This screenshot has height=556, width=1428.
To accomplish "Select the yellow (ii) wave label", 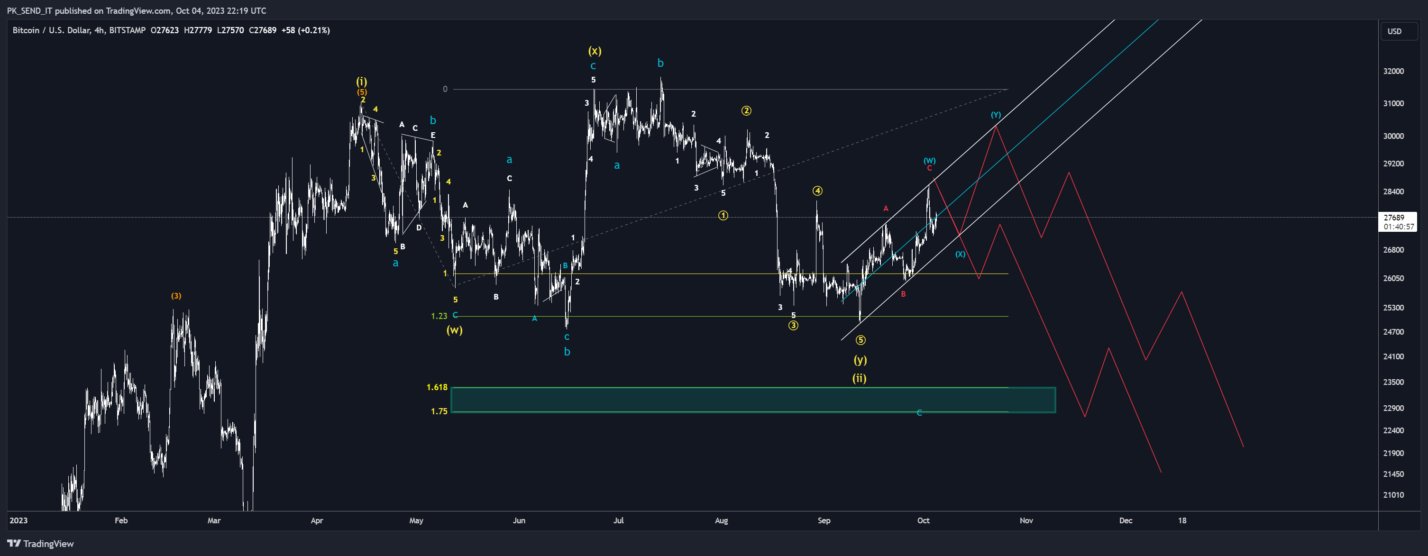I will [859, 378].
